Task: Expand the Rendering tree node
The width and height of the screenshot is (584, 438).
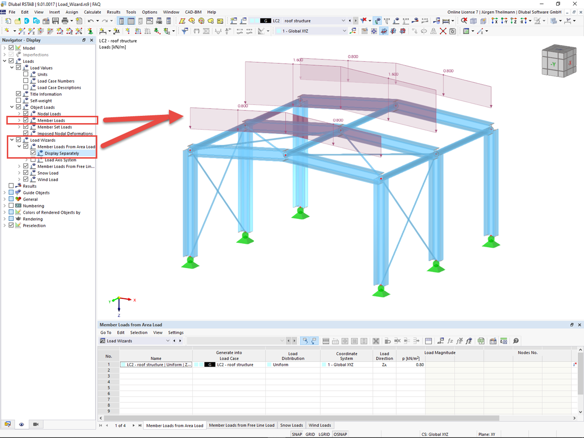Action: pos(4,219)
